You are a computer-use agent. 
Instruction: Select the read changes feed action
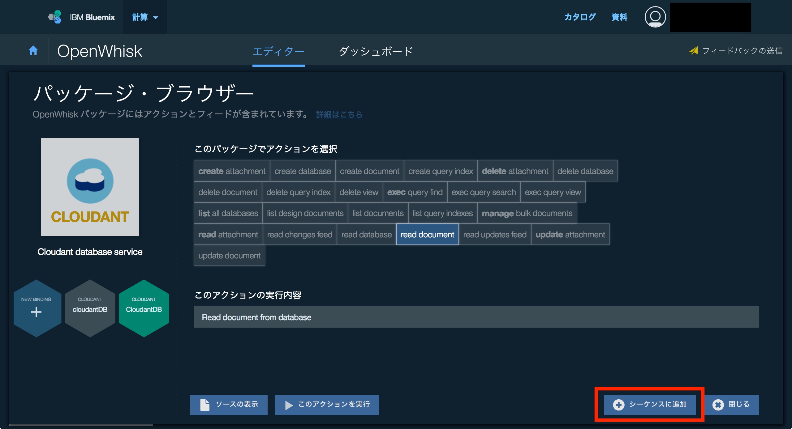300,234
